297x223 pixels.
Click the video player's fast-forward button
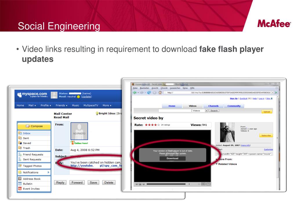click(144, 184)
